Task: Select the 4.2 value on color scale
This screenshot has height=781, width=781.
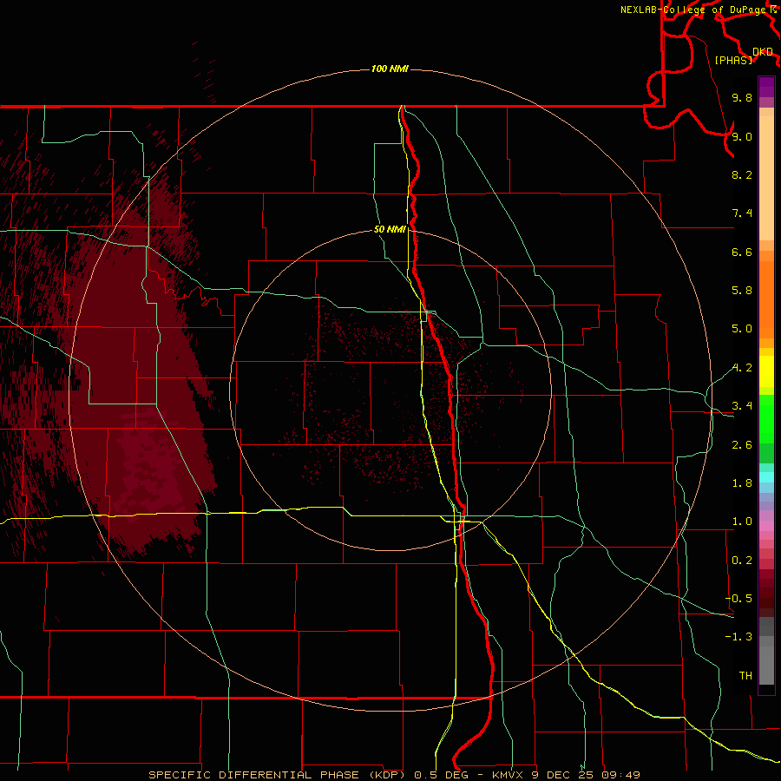Action: point(742,368)
